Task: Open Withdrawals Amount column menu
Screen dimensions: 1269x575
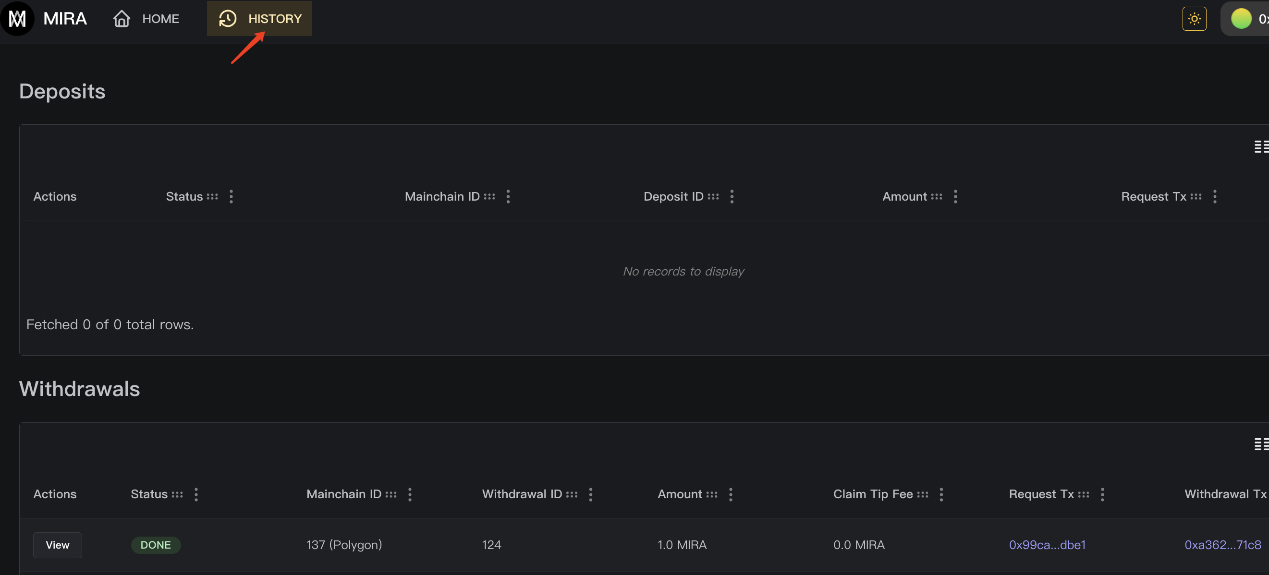Action: coord(730,494)
